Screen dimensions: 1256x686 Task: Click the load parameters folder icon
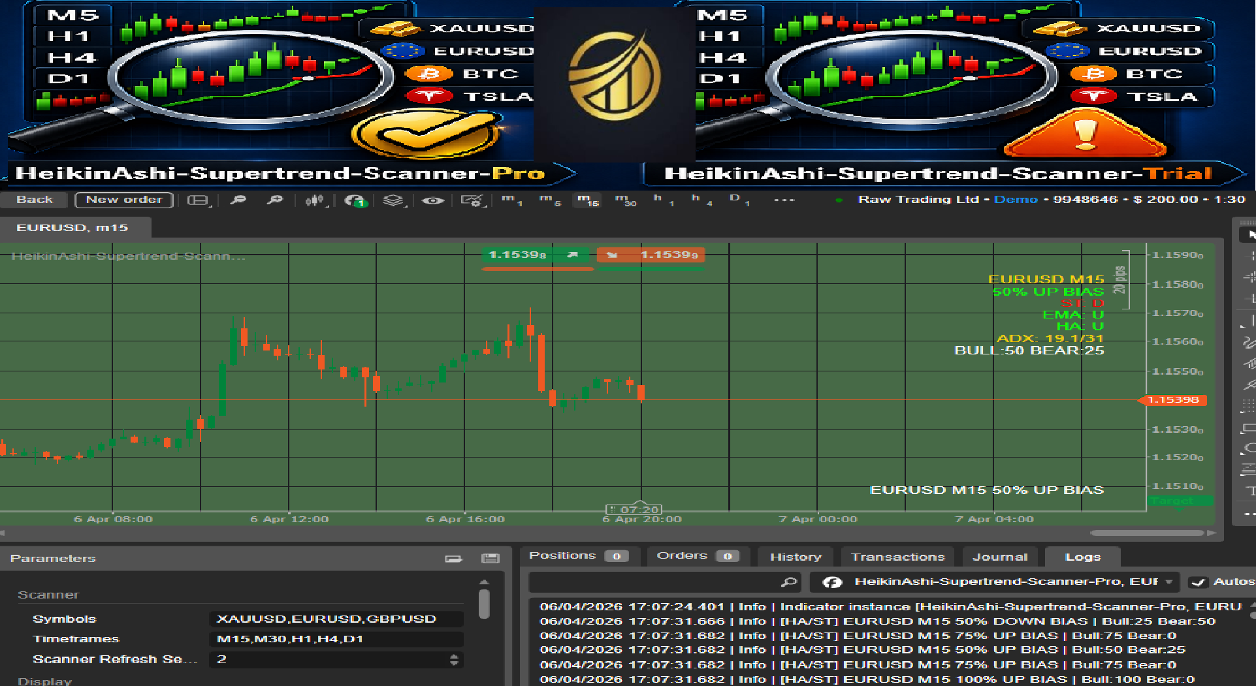tap(453, 558)
